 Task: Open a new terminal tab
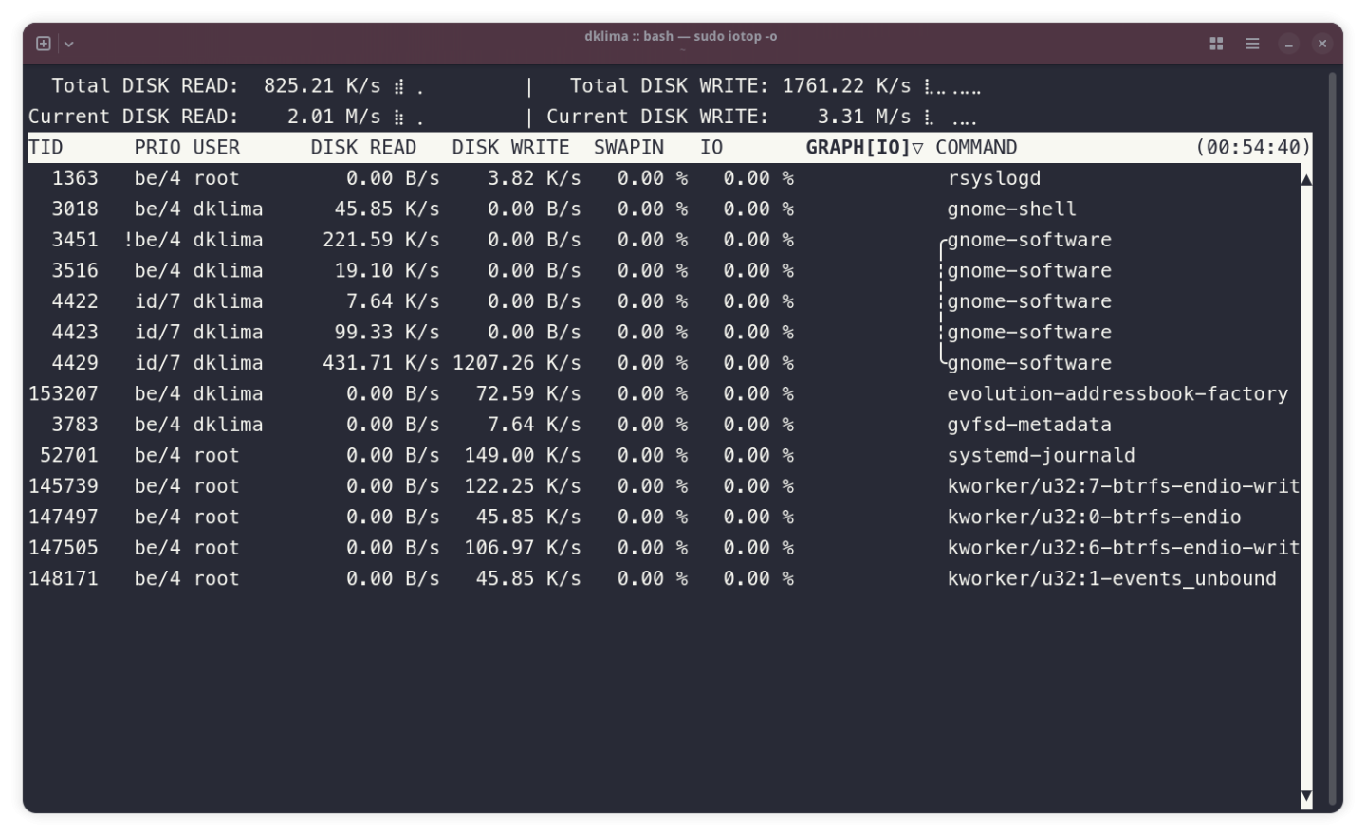42,43
